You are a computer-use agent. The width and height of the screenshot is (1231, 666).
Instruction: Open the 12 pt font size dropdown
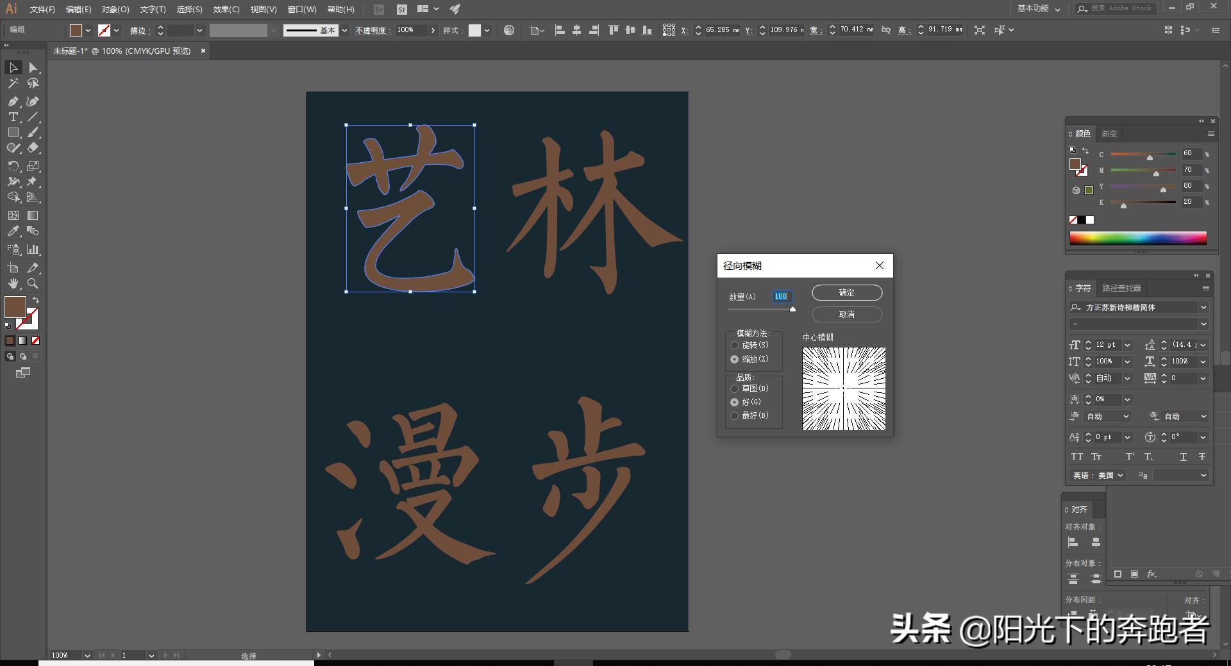1126,345
